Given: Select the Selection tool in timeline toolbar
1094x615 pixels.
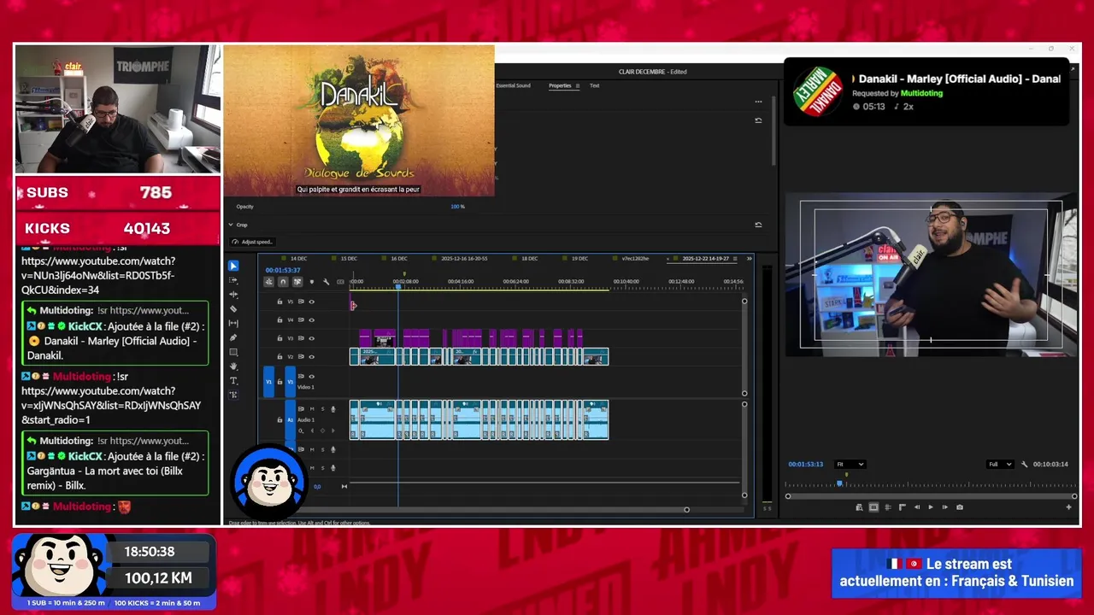Looking at the screenshot, I should pos(233,266).
